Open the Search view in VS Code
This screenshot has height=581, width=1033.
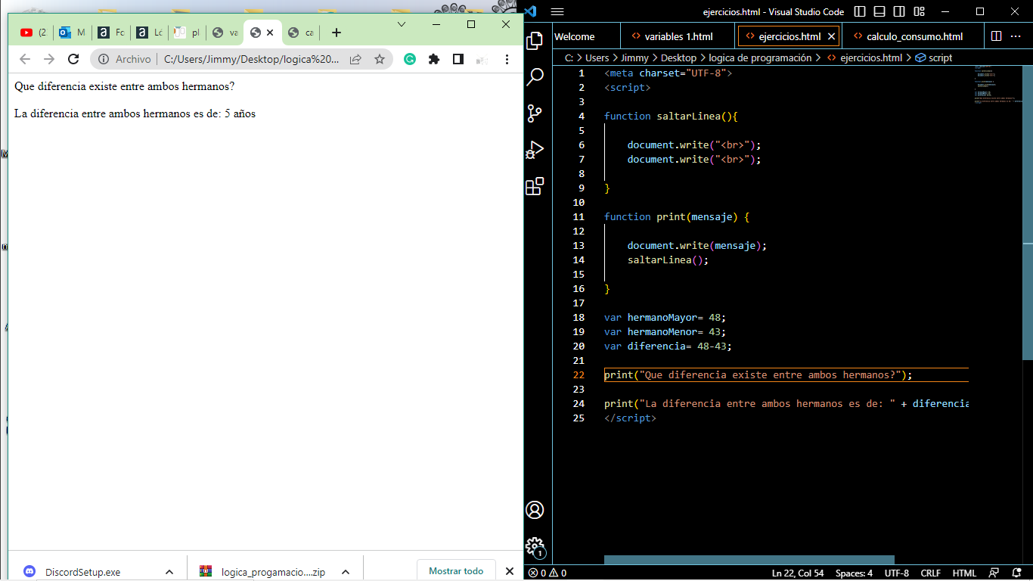(535, 76)
